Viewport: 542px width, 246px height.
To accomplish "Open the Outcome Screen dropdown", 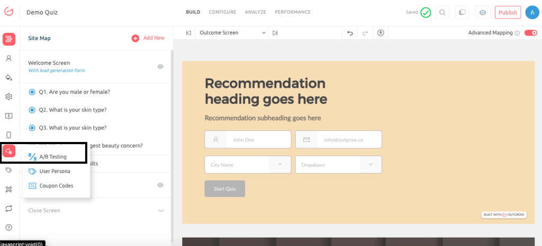I will pyautogui.click(x=232, y=33).
